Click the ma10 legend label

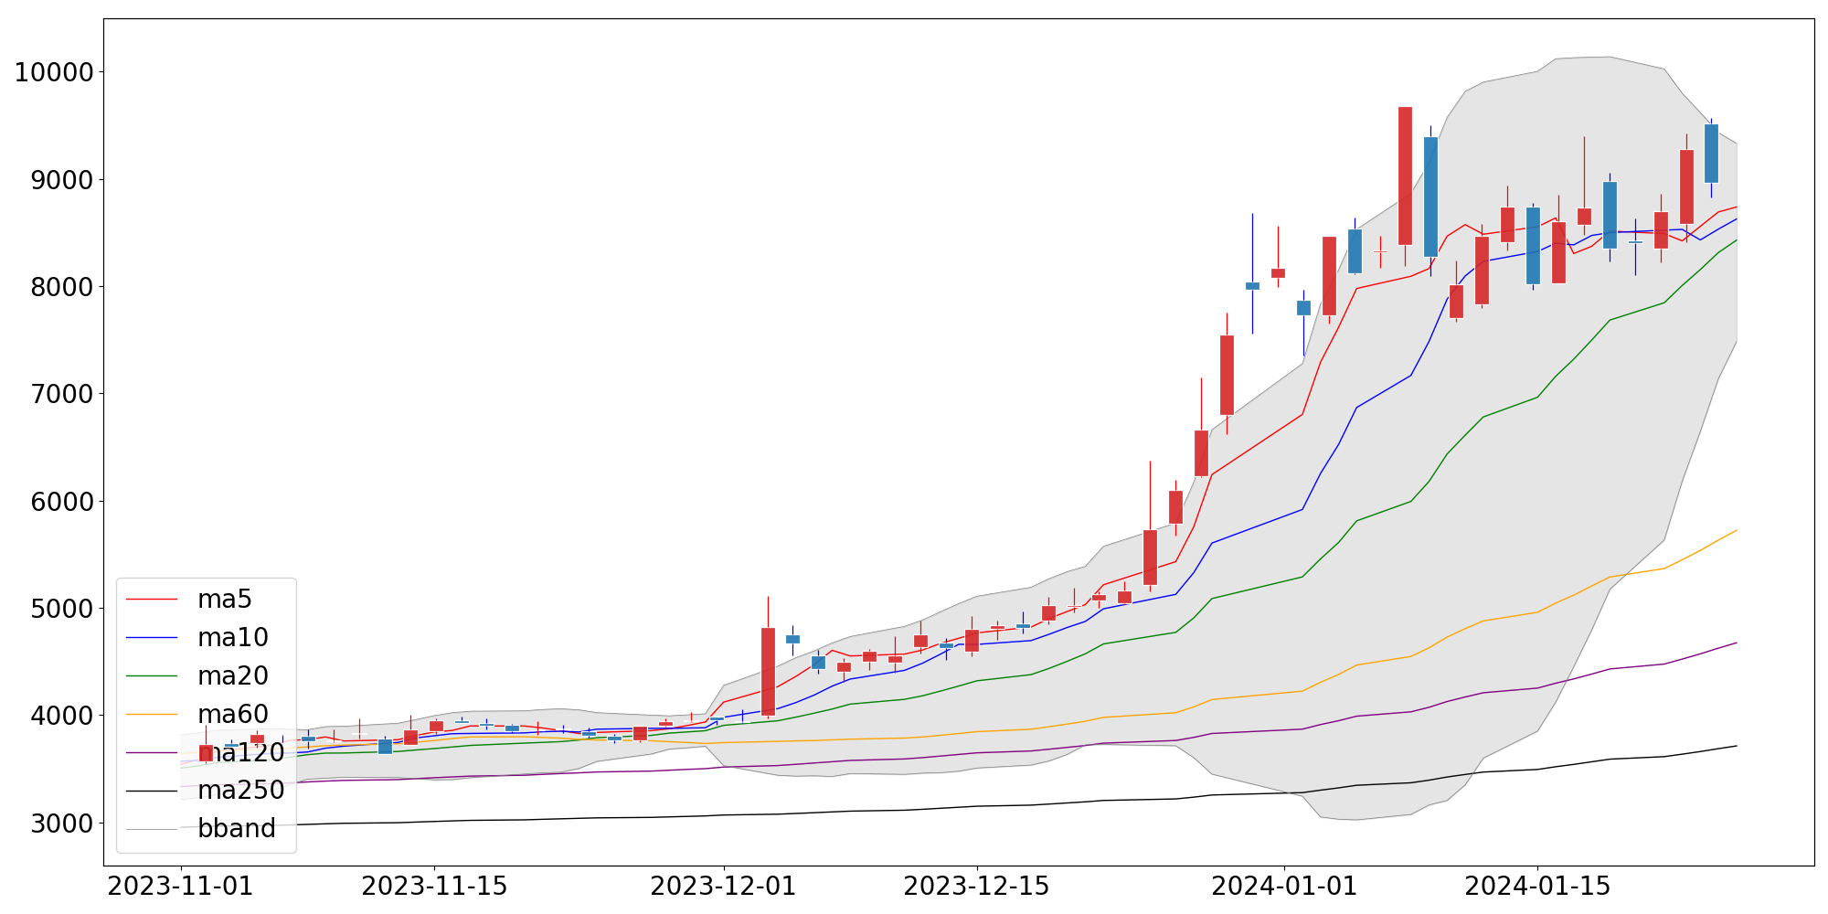click(x=232, y=637)
